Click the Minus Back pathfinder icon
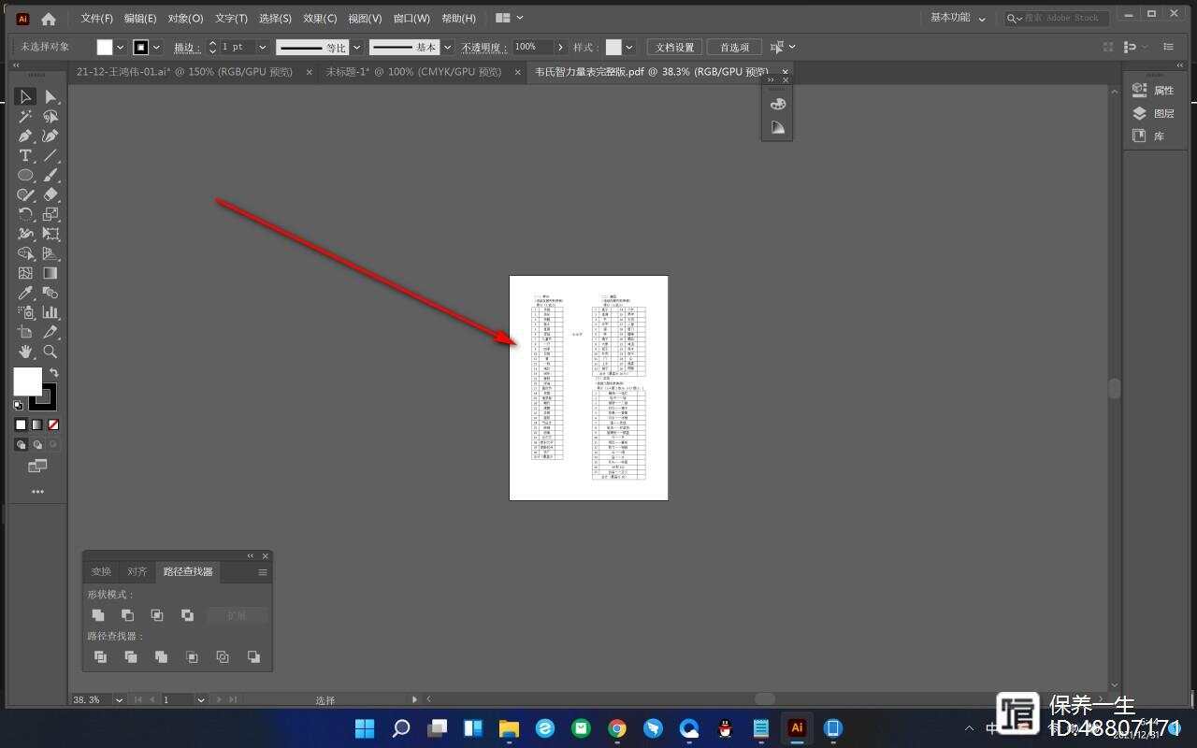1197x748 pixels. coord(253,657)
